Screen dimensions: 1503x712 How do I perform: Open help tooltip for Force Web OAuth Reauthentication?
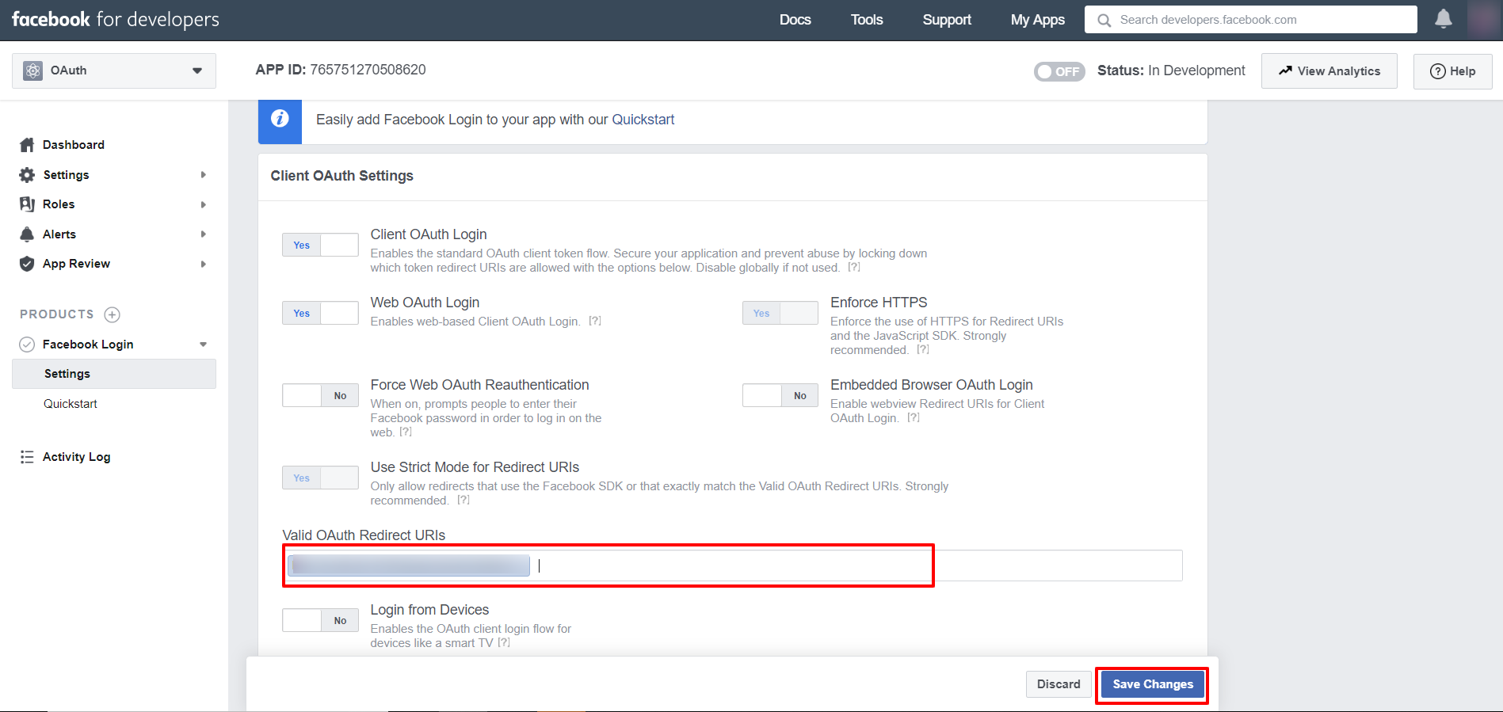pyautogui.click(x=406, y=432)
